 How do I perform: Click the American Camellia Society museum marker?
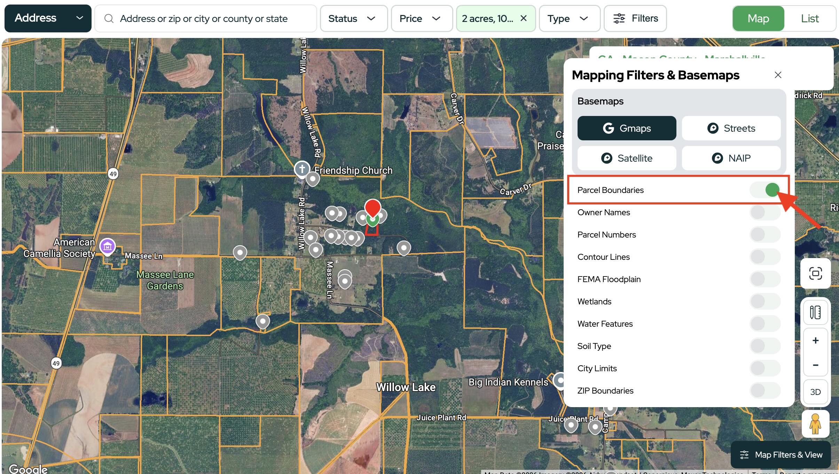pos(108,247)
